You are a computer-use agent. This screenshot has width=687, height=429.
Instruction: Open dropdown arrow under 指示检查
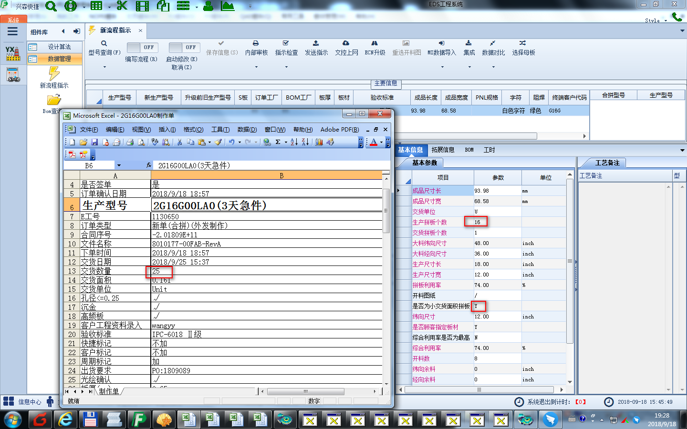[x=286, y=67]
